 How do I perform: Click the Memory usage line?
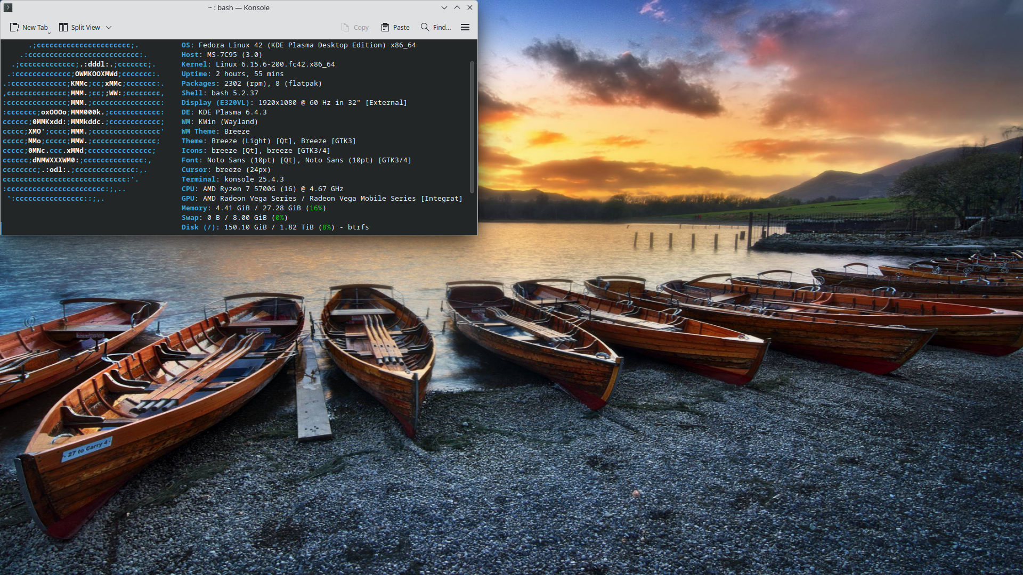tap(254, 208)
